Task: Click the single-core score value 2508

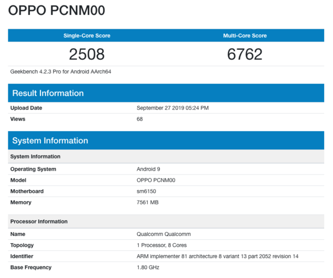Action: pos(87,54)
